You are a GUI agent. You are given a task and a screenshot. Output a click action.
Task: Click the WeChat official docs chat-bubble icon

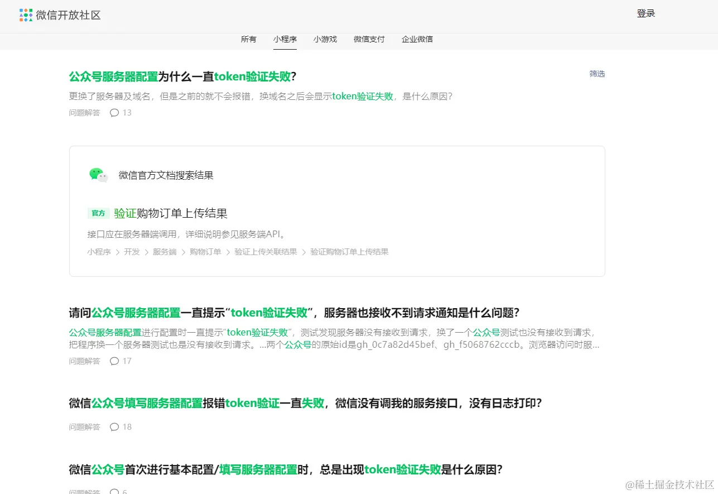(x=98, y=175)
